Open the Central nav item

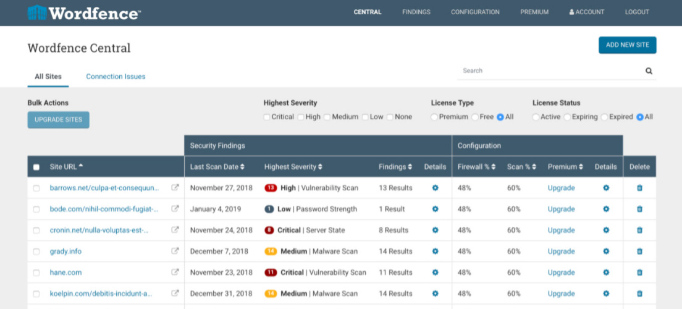(x=368, y=12)
